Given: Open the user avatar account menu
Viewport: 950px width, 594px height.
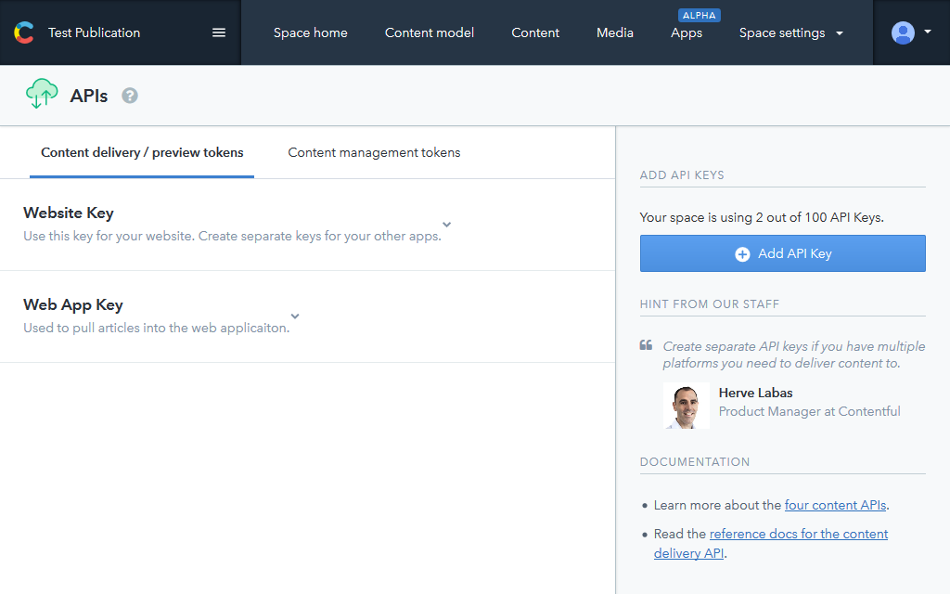Looking at the screenshot, I should point(903,32).
